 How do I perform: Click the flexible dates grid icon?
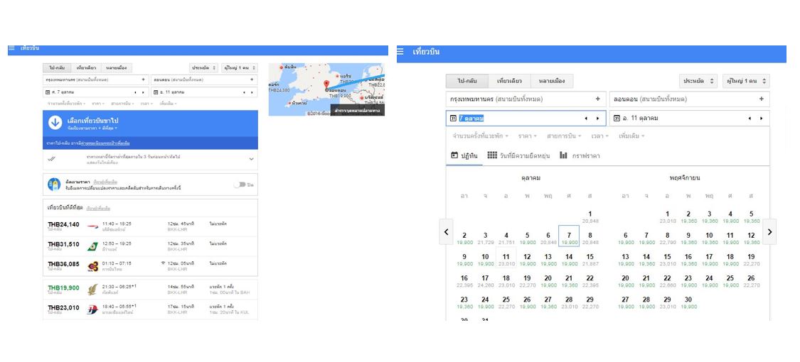tap(492, 155)
